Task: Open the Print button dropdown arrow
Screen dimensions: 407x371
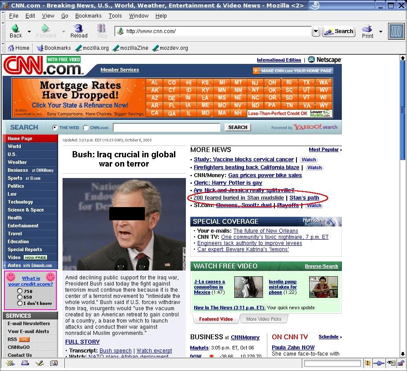Action: coord(381,31)
